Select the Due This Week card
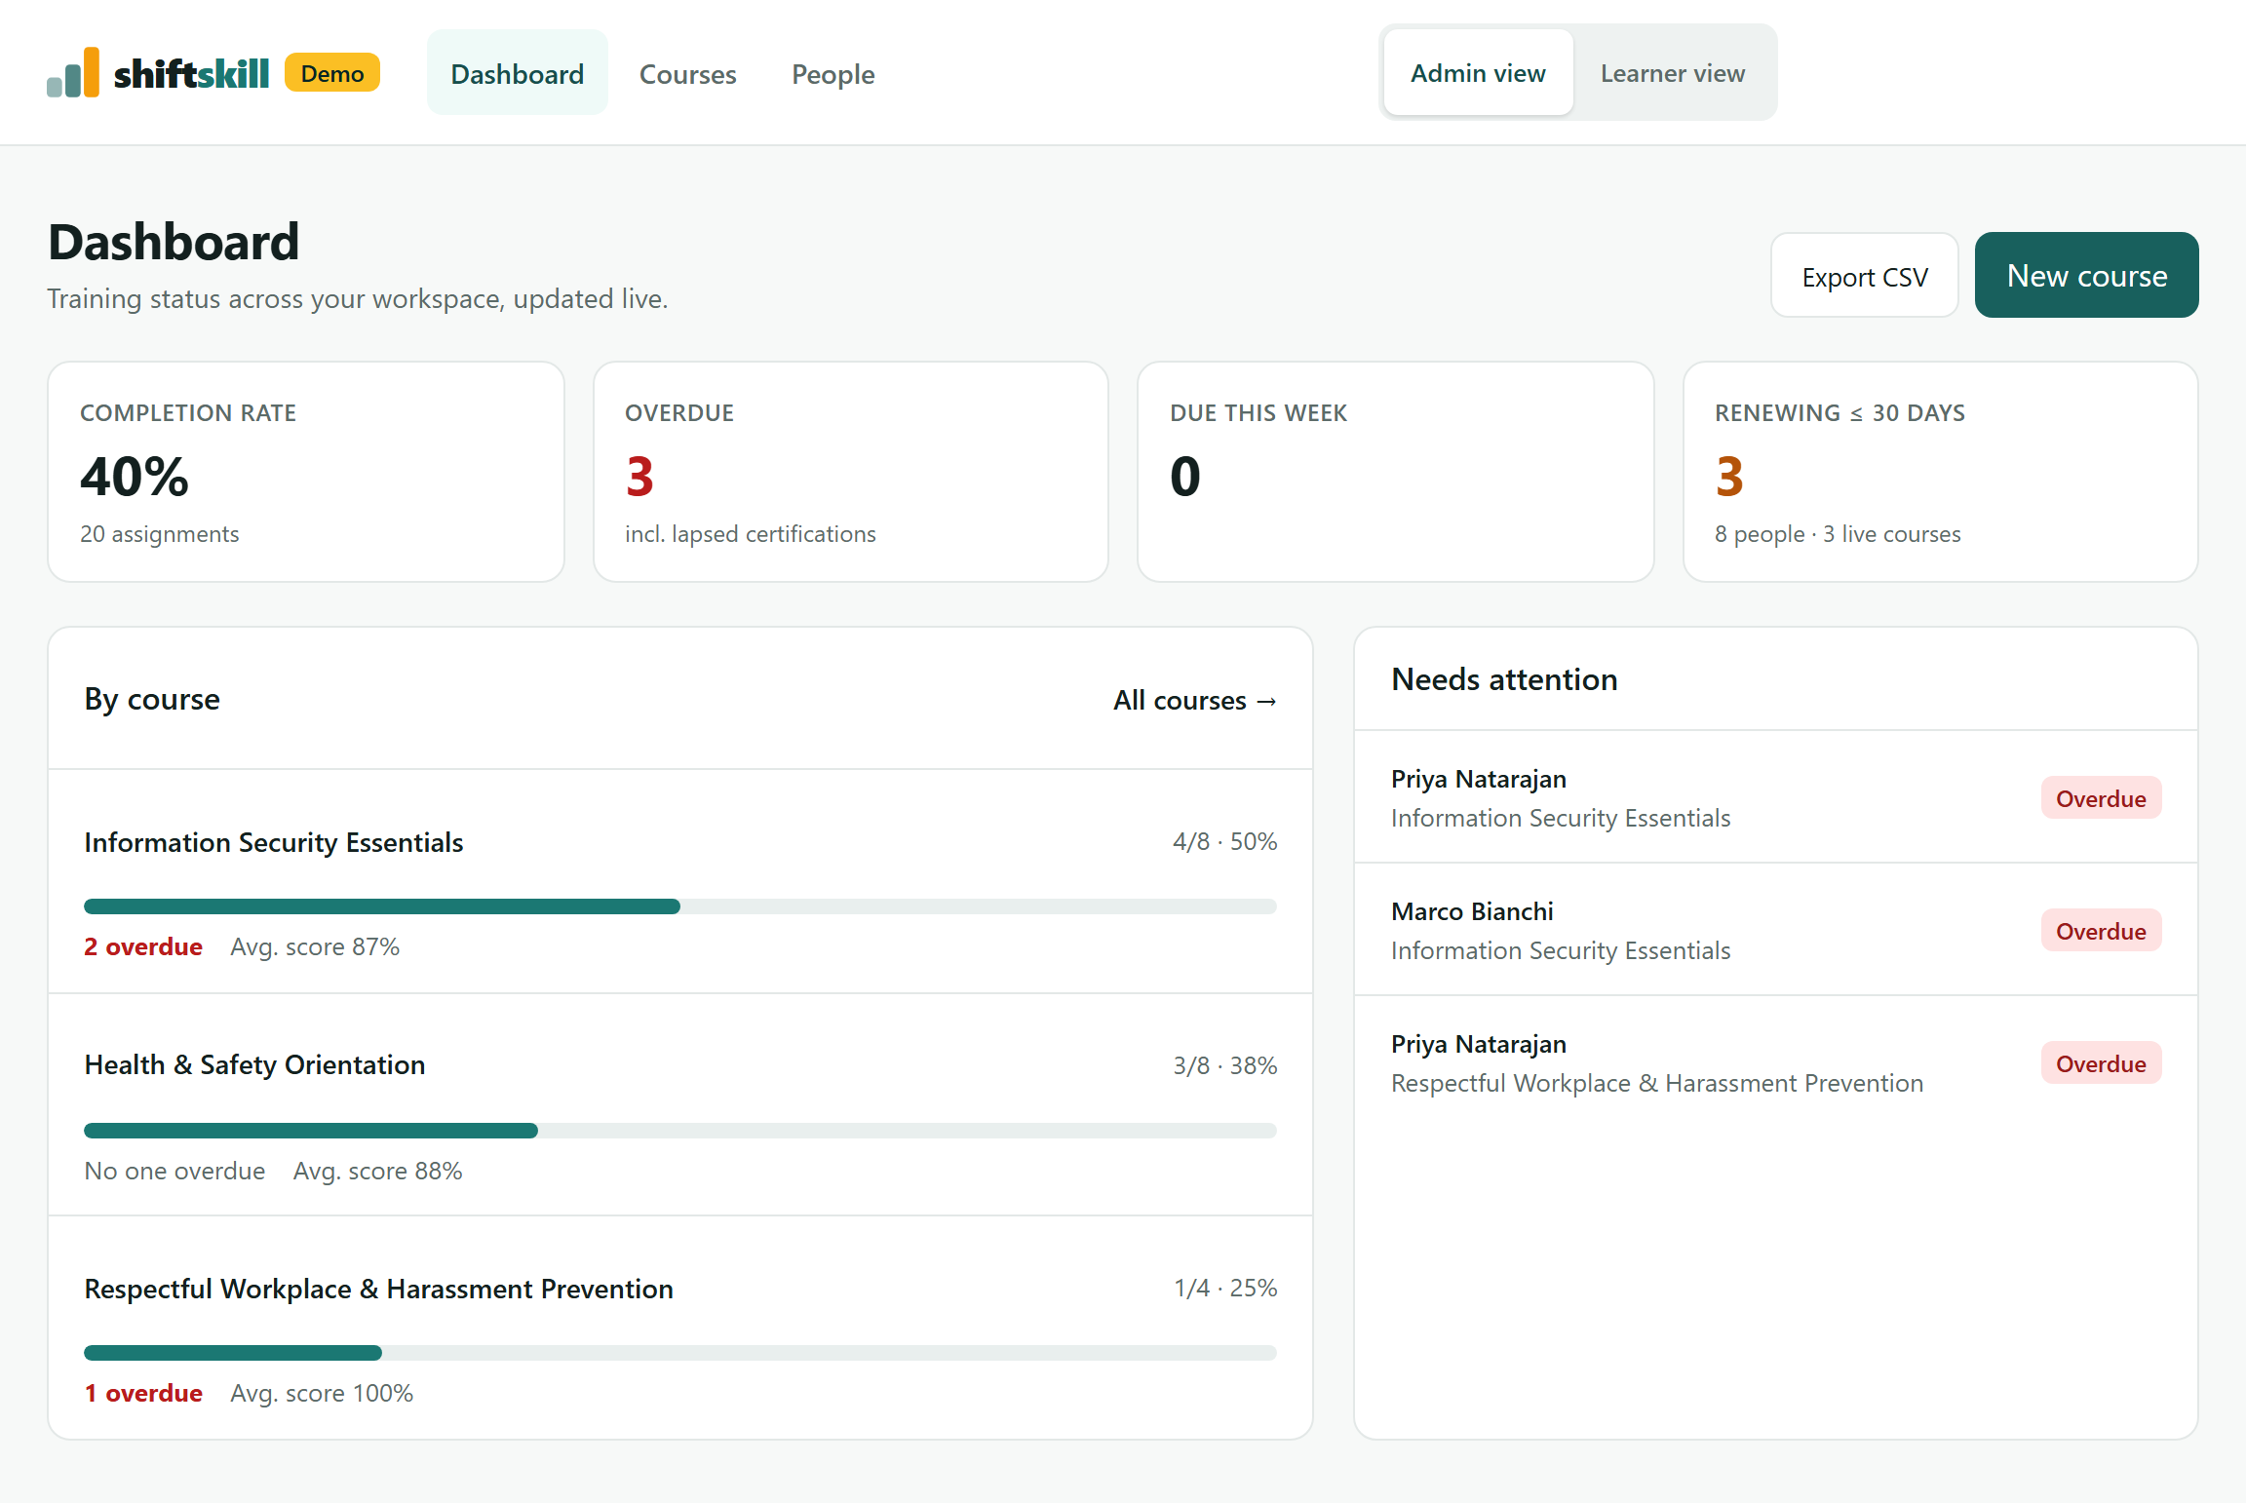The height and width of the screenshot is (1503, 2246). point(1395,472)
